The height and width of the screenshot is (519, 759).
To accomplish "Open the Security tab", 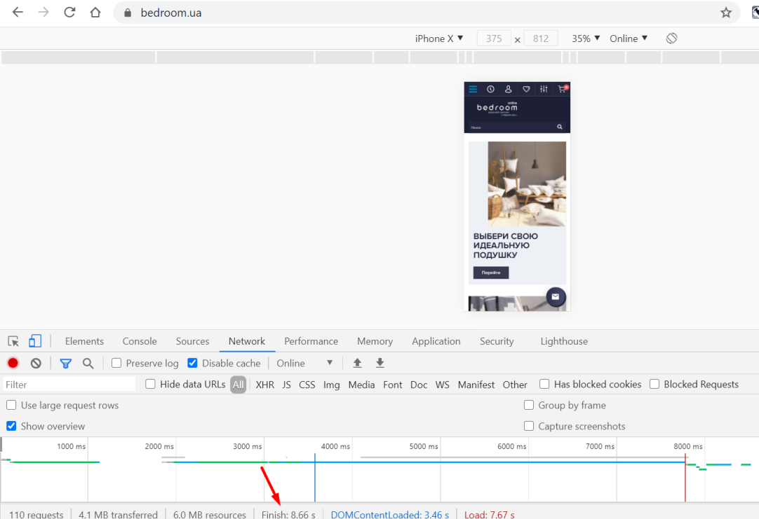I will click(497, 341).
